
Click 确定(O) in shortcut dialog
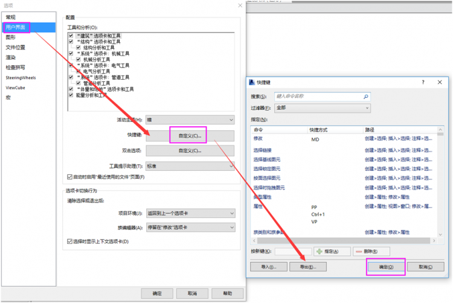coord(387,267)
